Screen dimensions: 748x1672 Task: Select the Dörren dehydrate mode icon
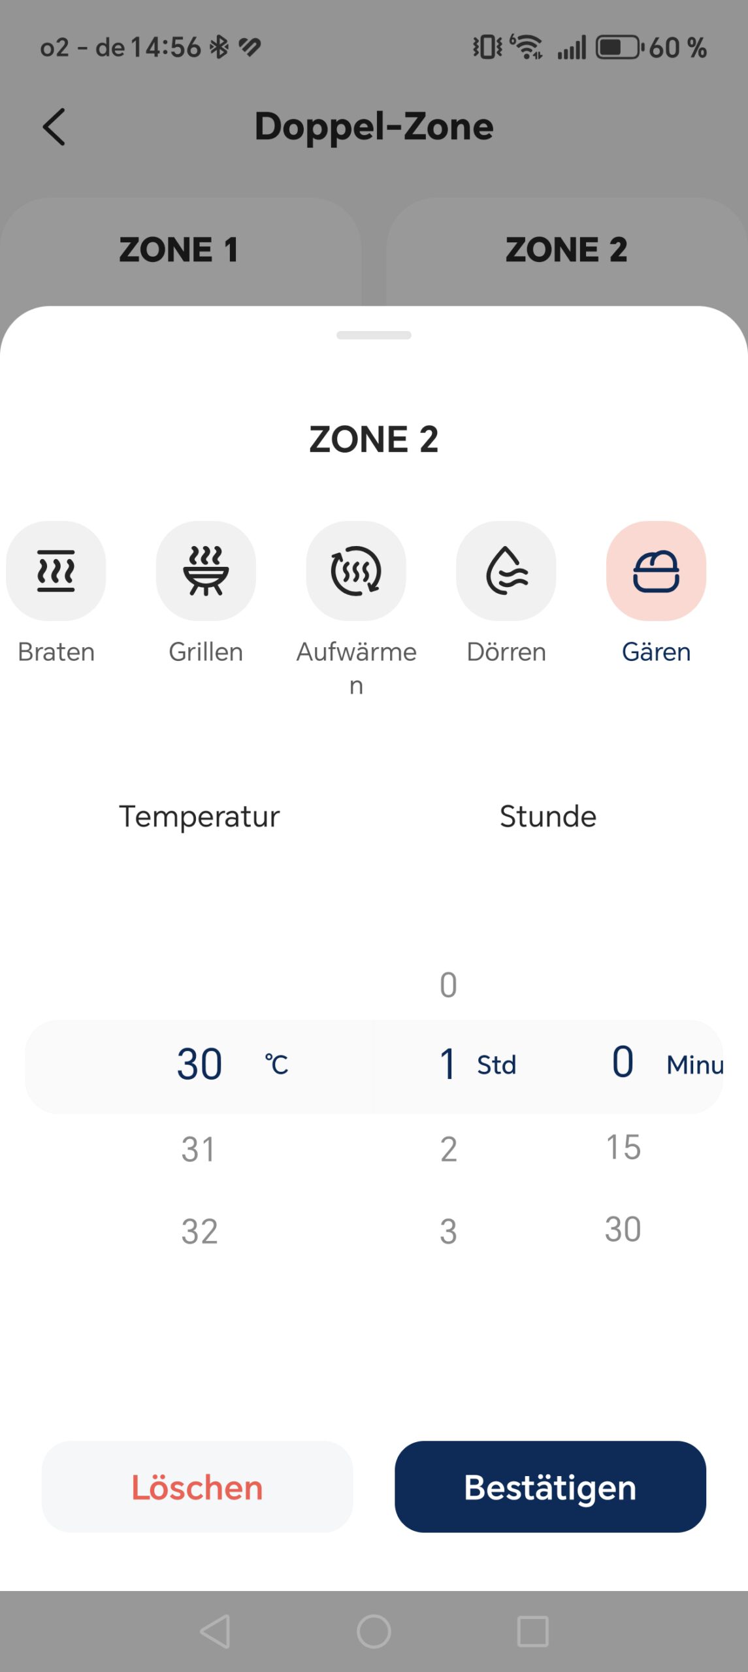click(x=506, y=570)
